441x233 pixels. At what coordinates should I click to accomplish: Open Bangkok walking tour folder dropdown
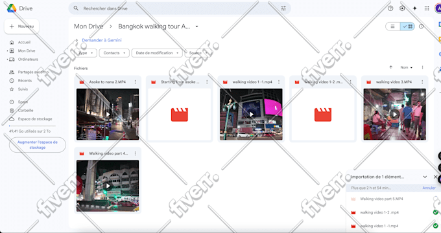click(197, 27)
